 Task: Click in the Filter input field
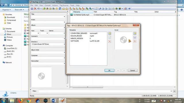click(104, 91)
